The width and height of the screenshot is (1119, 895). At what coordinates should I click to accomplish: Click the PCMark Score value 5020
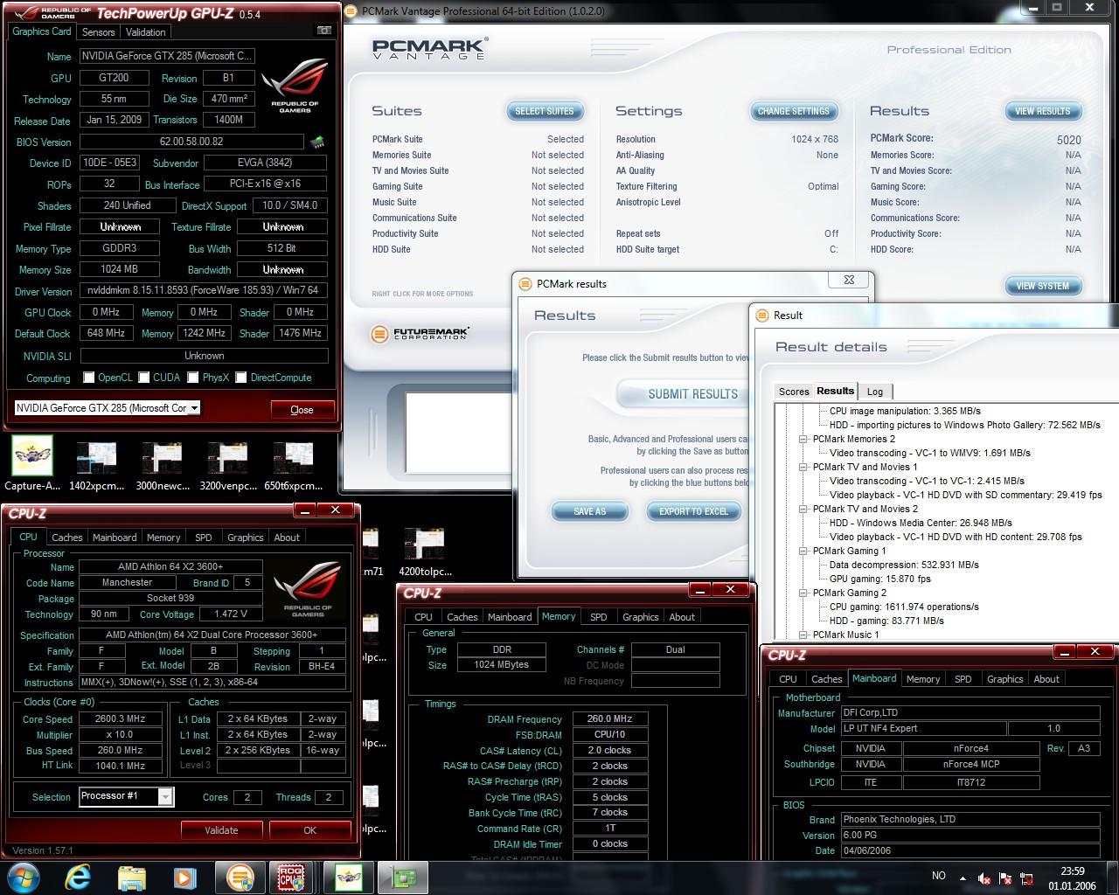pos(1068,140)
